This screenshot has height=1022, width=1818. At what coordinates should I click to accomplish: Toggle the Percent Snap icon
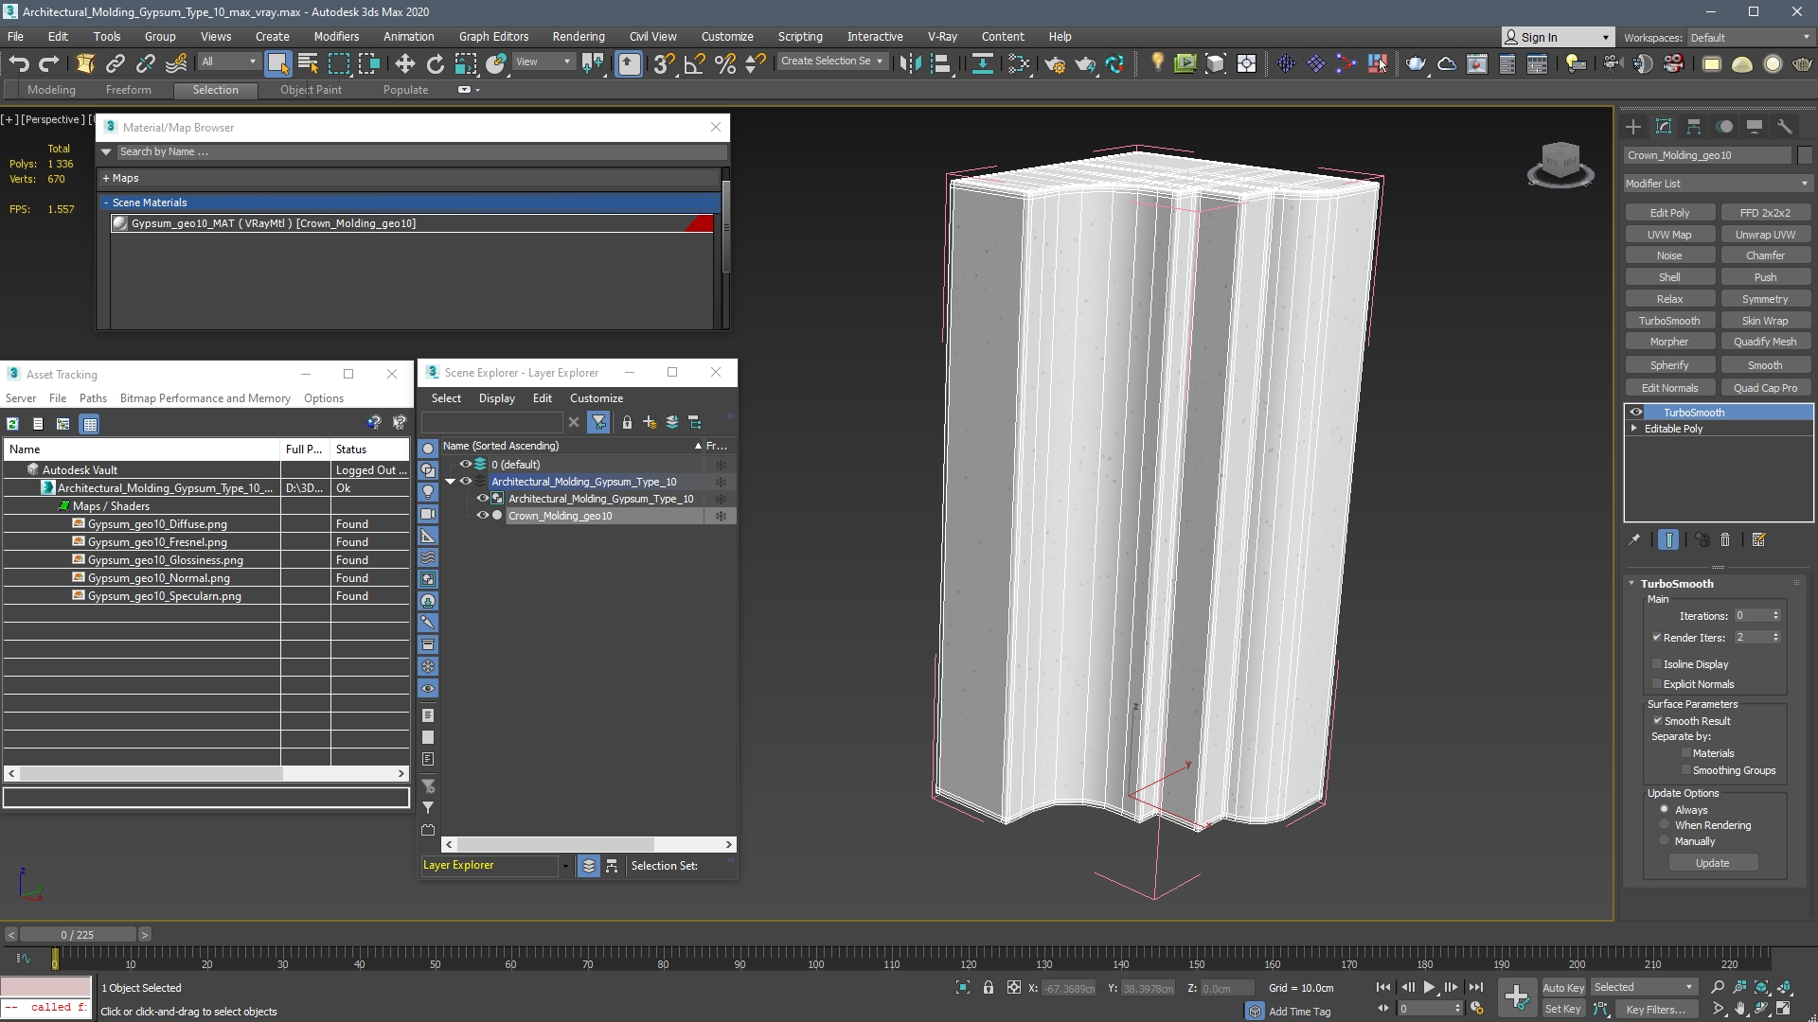point(725,63)
